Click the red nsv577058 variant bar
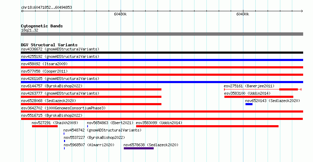Viewport: 313px width, 162px height. click(162, 75)
